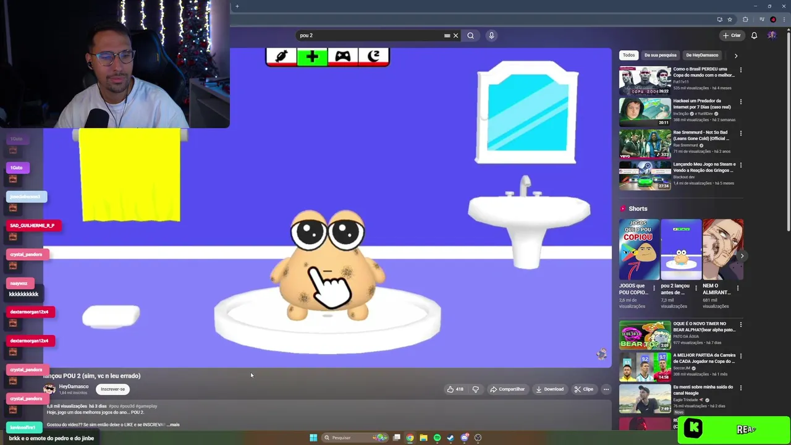Open the YouTube account avatar menu

tap(772, 35)
